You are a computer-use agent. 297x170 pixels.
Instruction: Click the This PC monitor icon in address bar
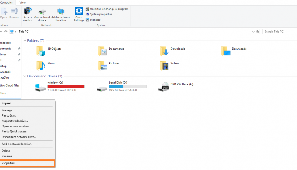pyautogui.click(x=11, y=32)
